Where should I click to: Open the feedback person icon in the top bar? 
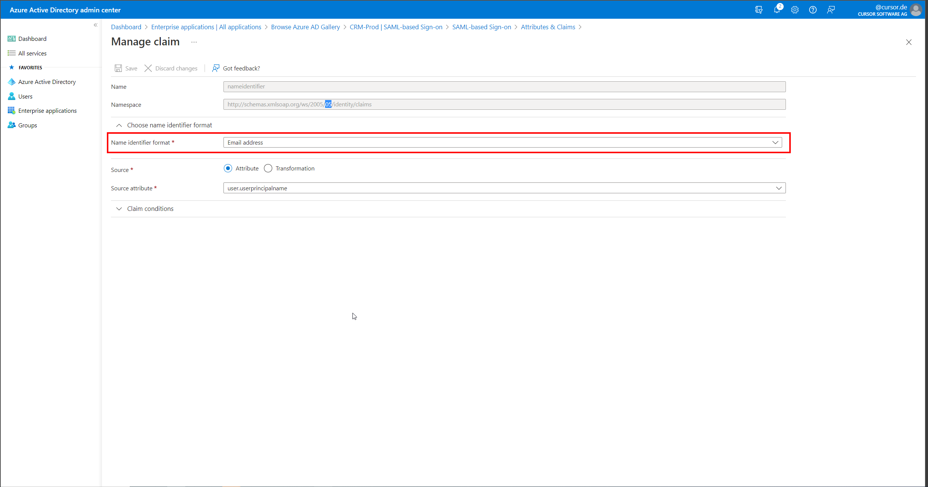(x=831, y=10)
